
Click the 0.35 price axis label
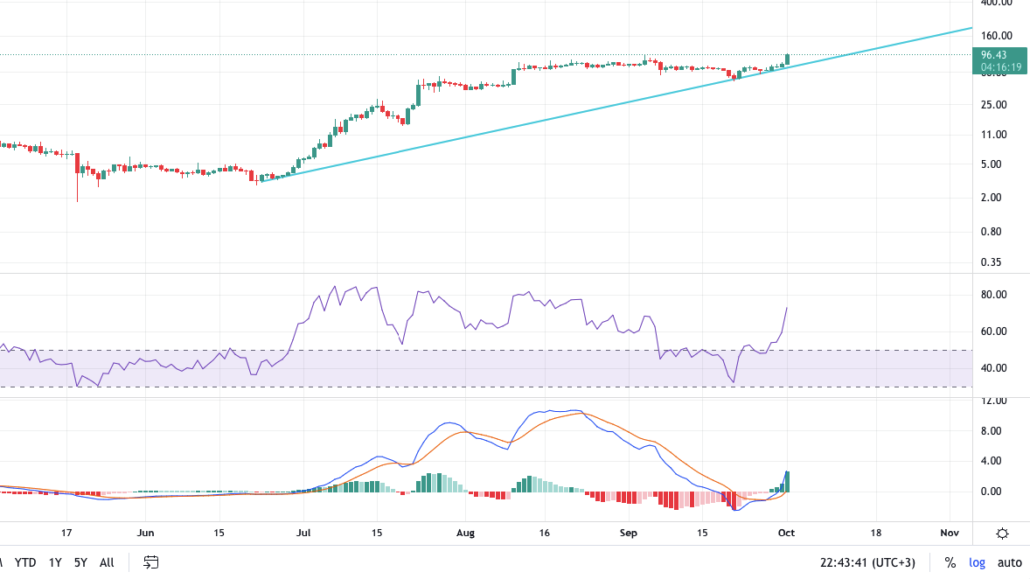pyautogui.click(x=992, y=262)
